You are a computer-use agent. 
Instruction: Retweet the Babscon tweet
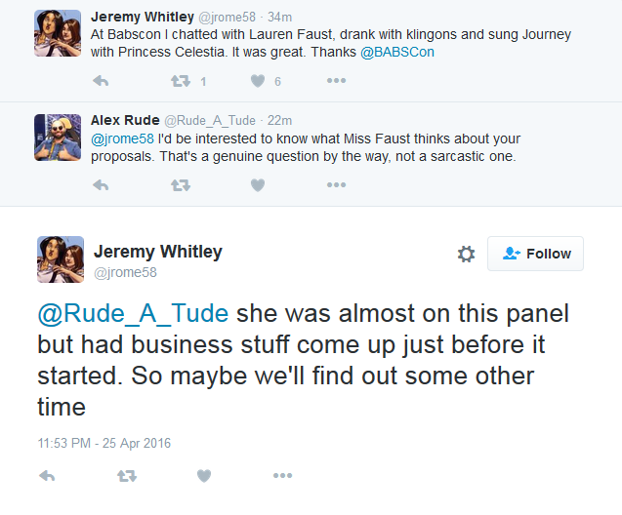pos(181,81)
